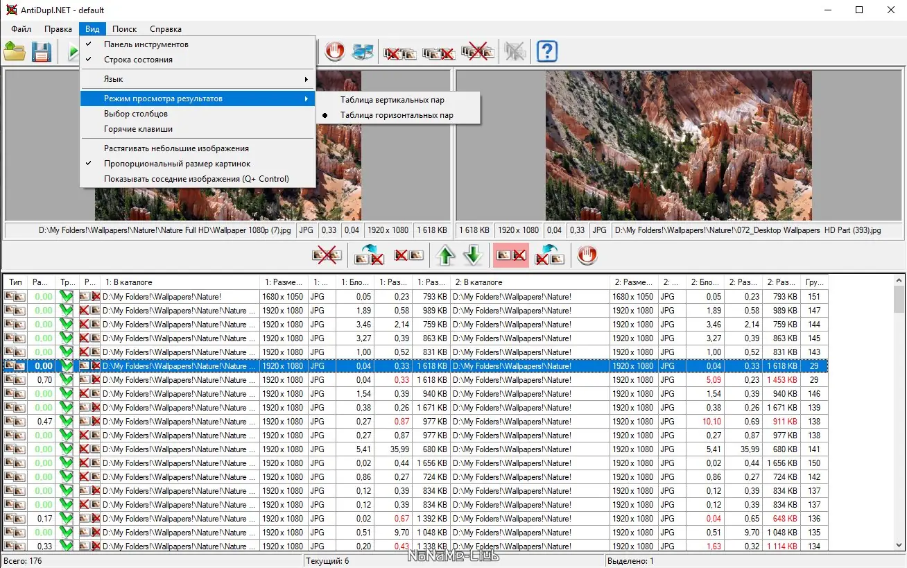Viewport: 907px width, 568px height.
Task: Go to next result with green down arrow
Action: [473, 255]
